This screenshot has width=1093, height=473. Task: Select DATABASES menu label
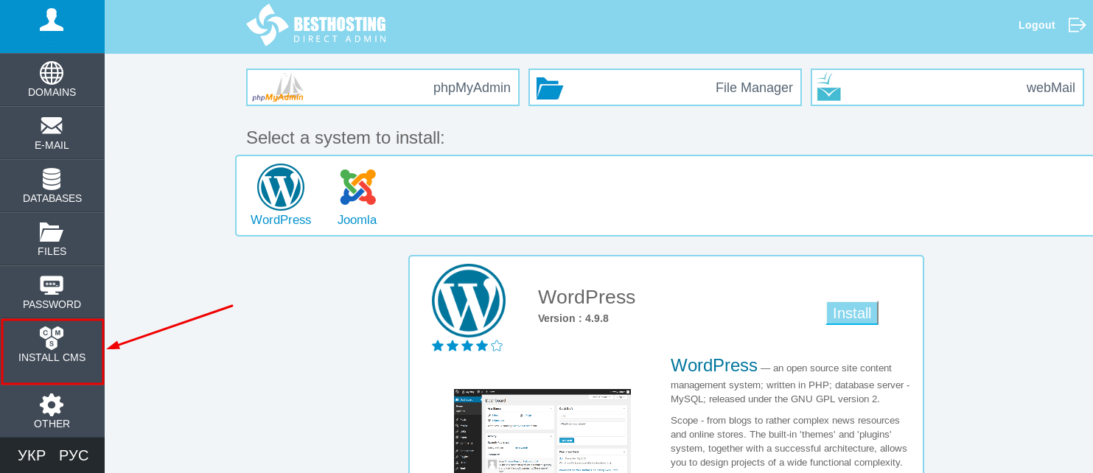click(x=52, y=198)
